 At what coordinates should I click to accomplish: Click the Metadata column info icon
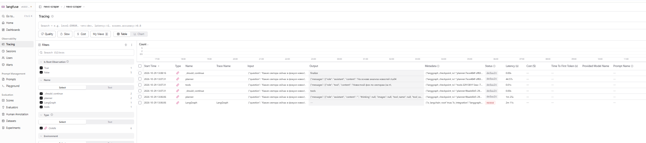438,66
